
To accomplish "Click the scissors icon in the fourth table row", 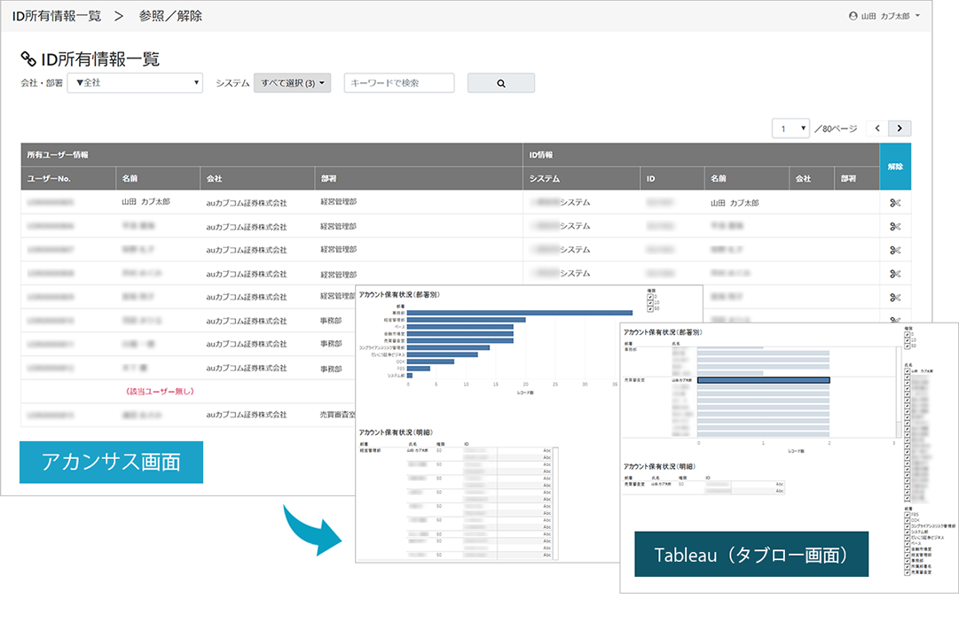I will (x=895, y=274).
